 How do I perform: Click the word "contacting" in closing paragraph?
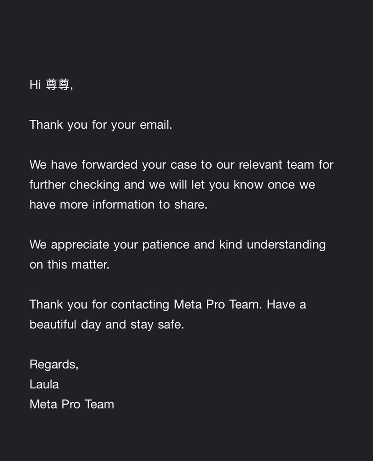[x=140, y=305]
